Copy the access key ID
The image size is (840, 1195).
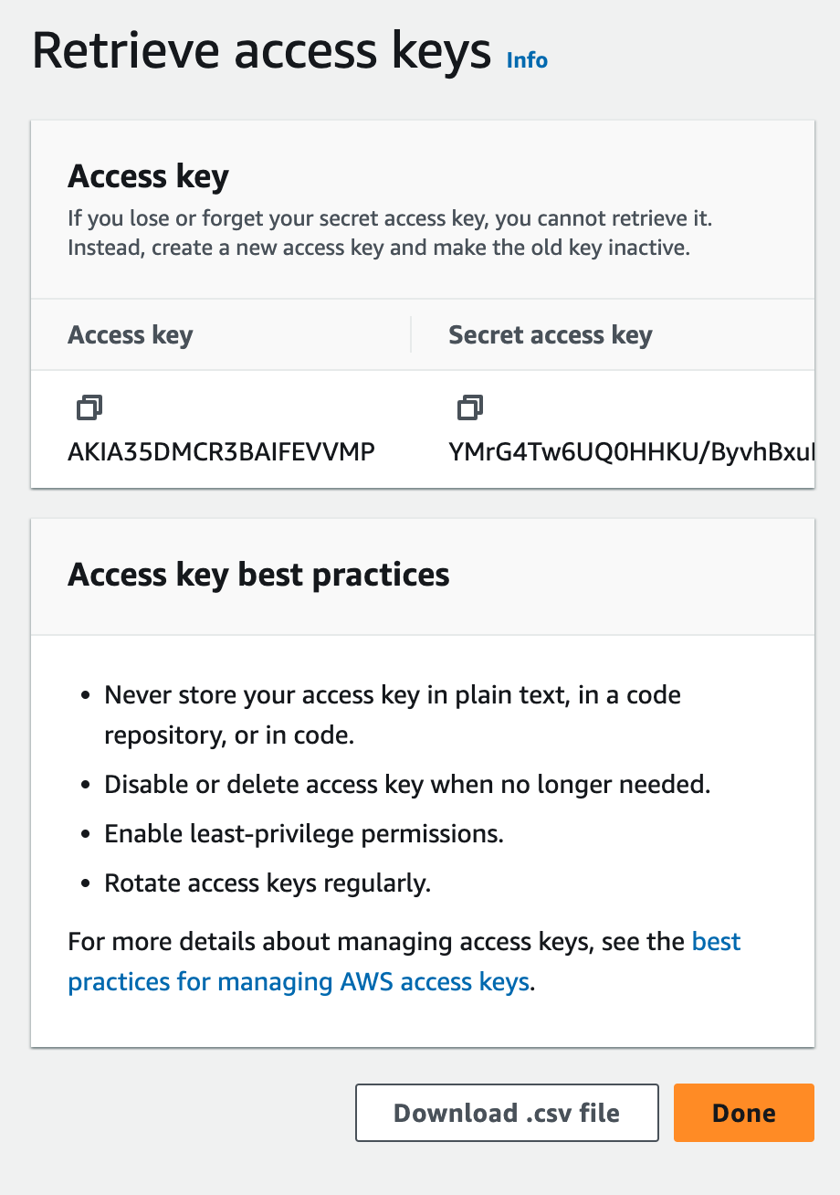(89, 407)
